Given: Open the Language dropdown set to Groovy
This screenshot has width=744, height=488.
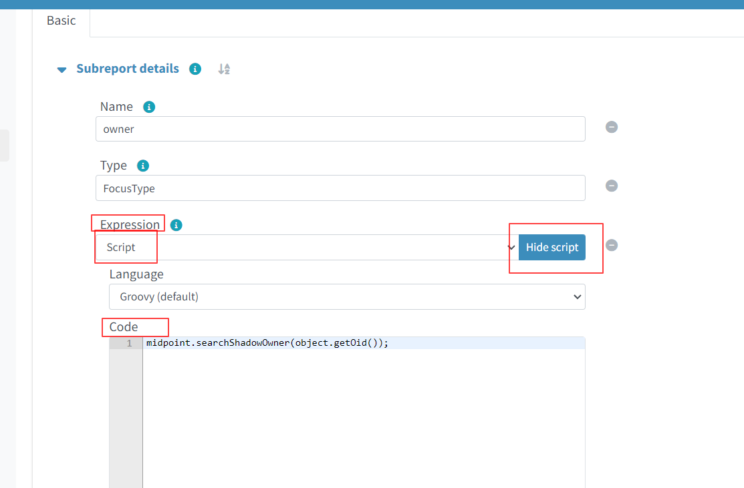Looking at the screenshot, I should [346, 297].
